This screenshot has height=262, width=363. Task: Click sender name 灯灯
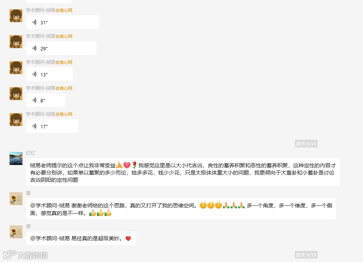(x=31, y=153)
